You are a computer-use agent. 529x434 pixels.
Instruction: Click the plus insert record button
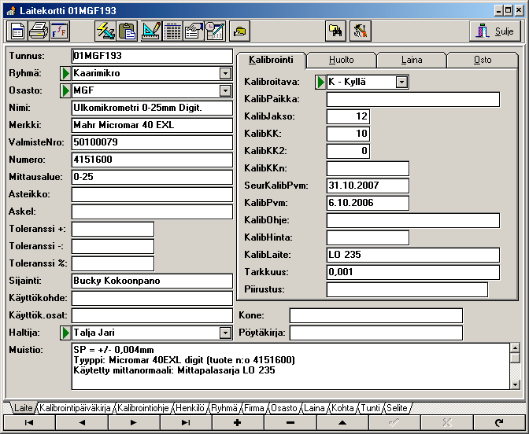pos(239,422)
